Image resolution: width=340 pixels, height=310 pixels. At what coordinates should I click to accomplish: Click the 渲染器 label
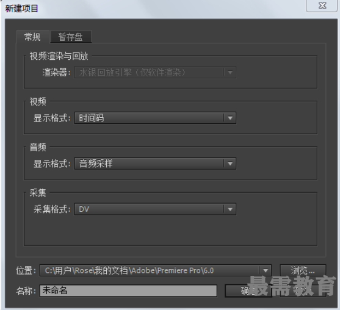pos(56,73)
